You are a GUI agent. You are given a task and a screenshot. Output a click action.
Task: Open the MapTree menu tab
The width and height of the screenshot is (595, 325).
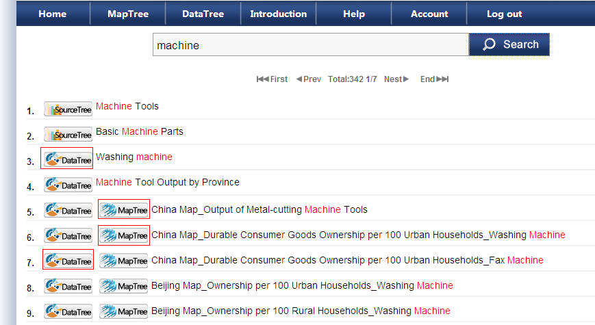(128, 14)
